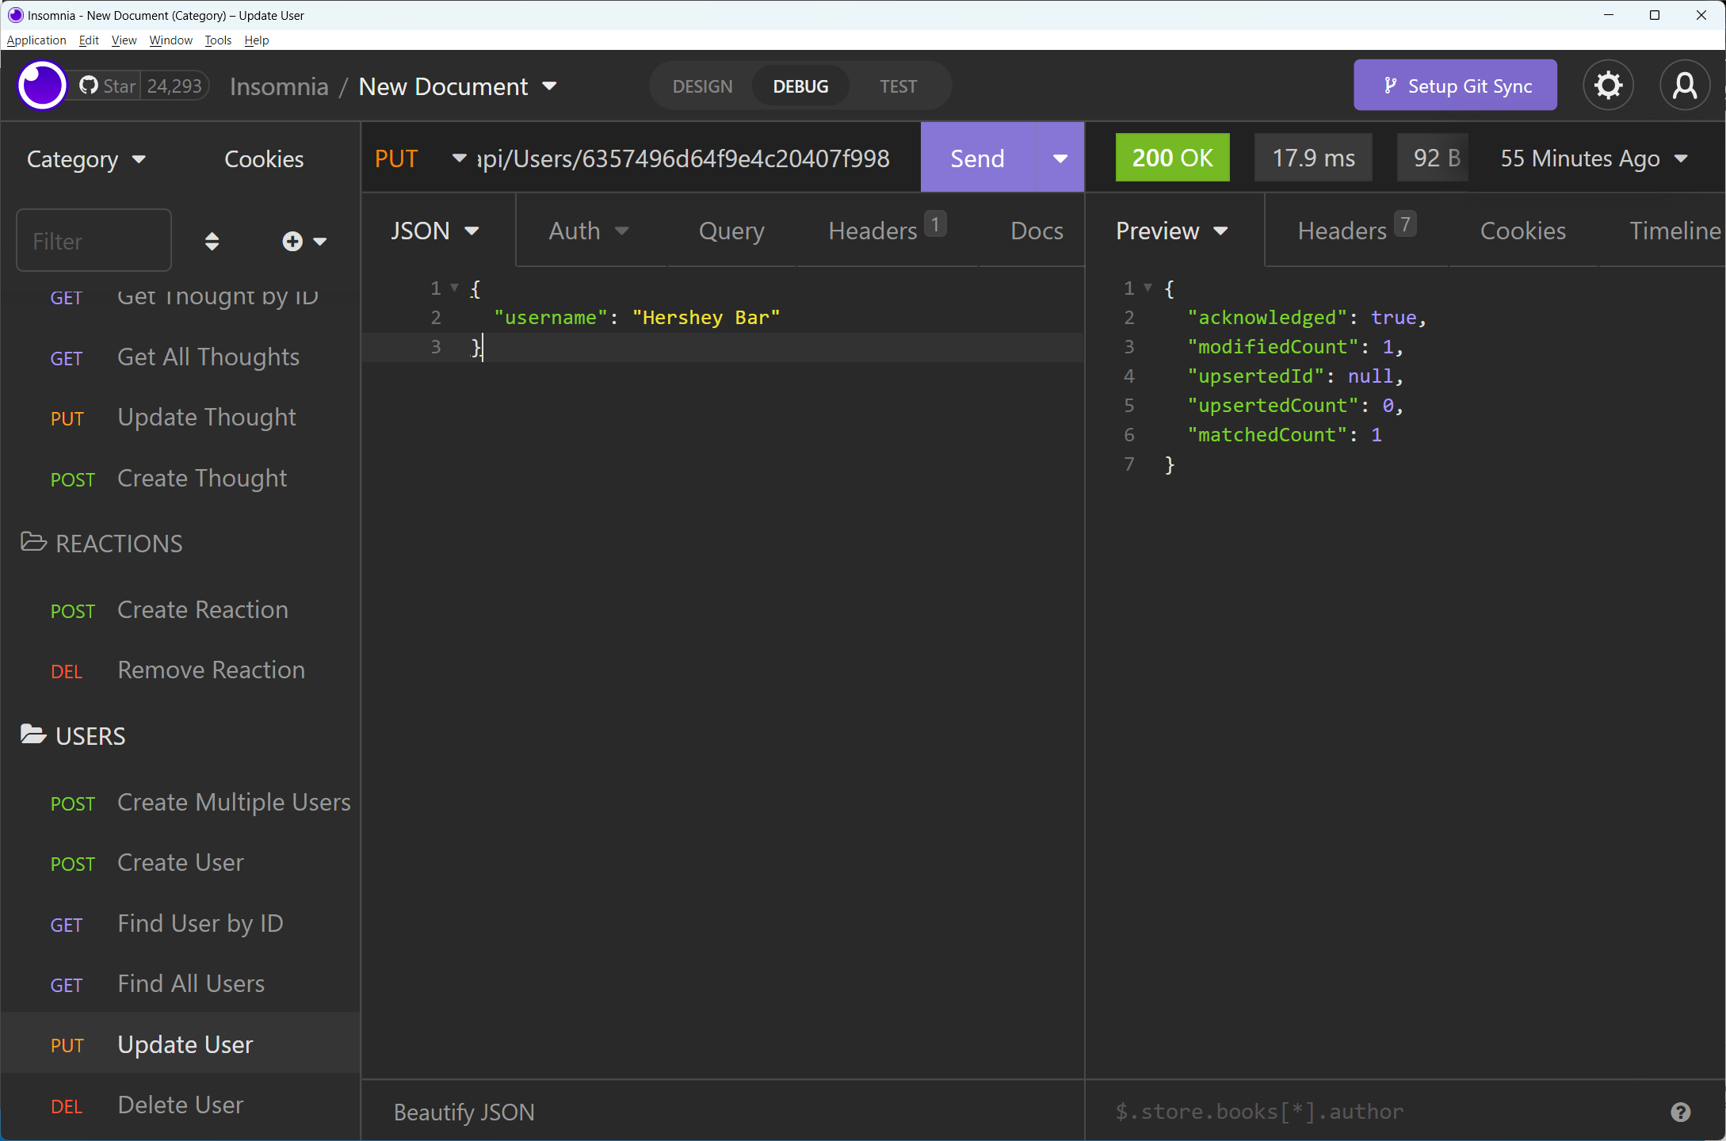Open the application settings gear icon
This screenshot has height=1141, width=1726.
click(1608, 85)
